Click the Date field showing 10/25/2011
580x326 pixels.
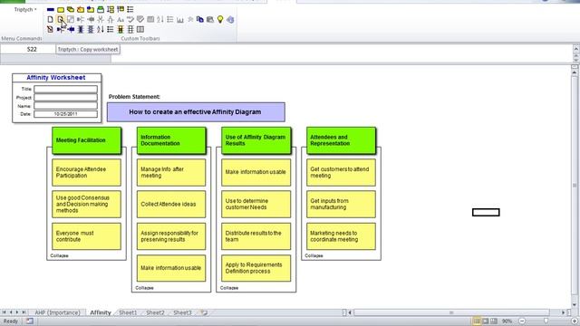click(66, 114)
